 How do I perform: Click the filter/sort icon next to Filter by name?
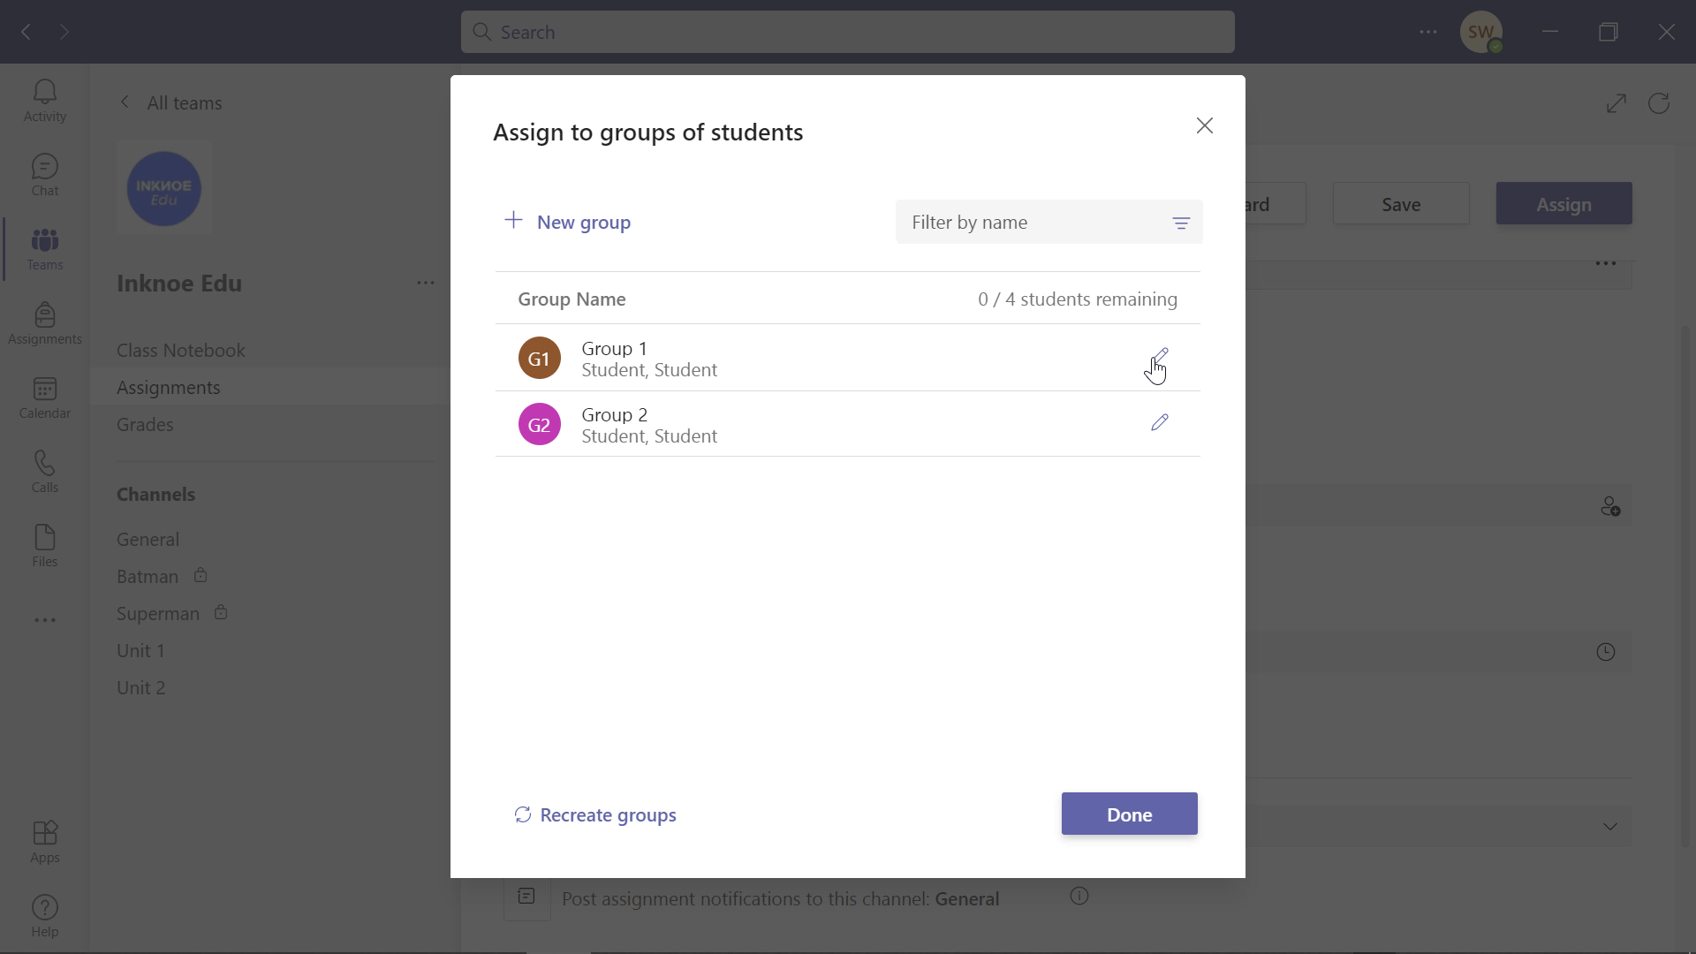1181,222
